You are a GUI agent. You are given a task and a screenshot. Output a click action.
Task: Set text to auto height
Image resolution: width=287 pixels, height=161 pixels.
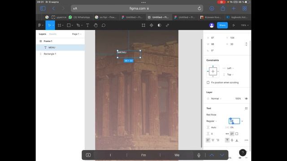tap(232, 134)
